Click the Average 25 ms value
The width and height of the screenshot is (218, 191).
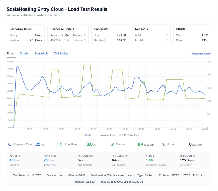tap(38, 36)
